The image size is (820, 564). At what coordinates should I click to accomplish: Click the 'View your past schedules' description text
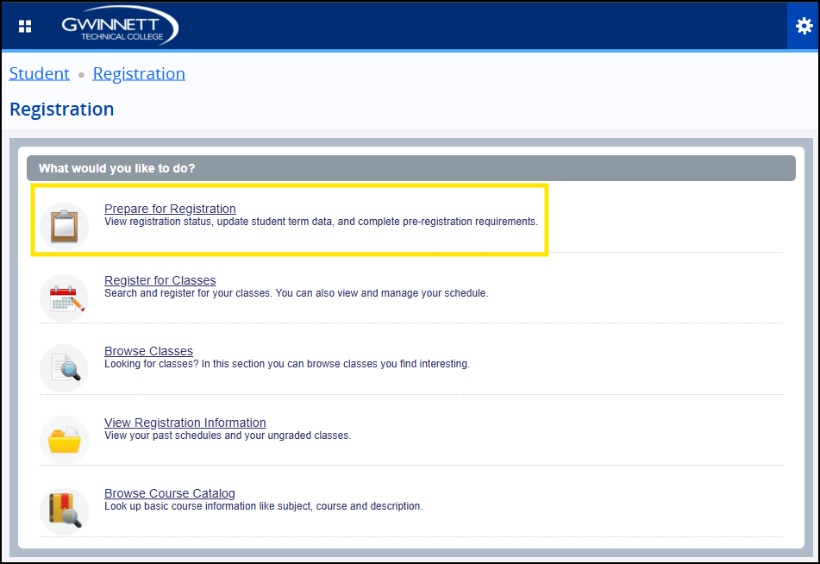point(227,436)
